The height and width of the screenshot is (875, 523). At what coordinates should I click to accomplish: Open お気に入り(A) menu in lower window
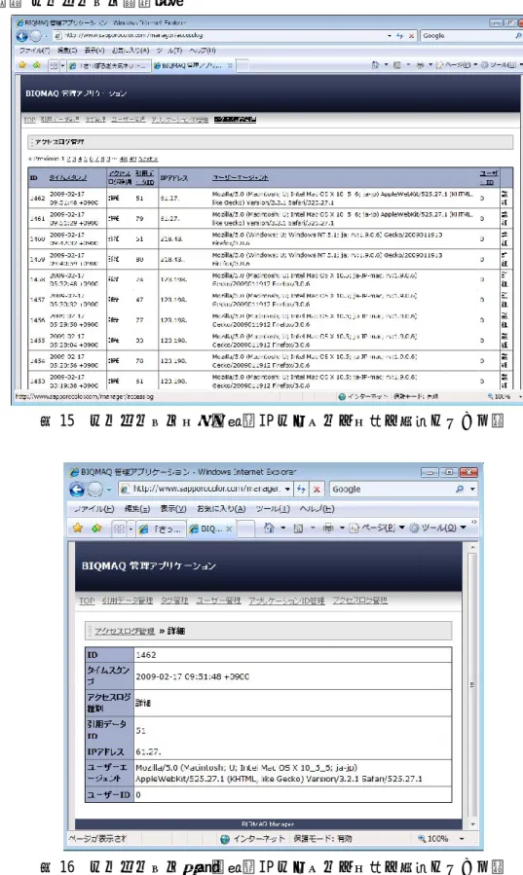pyautogui.click(x=221, y=509)
